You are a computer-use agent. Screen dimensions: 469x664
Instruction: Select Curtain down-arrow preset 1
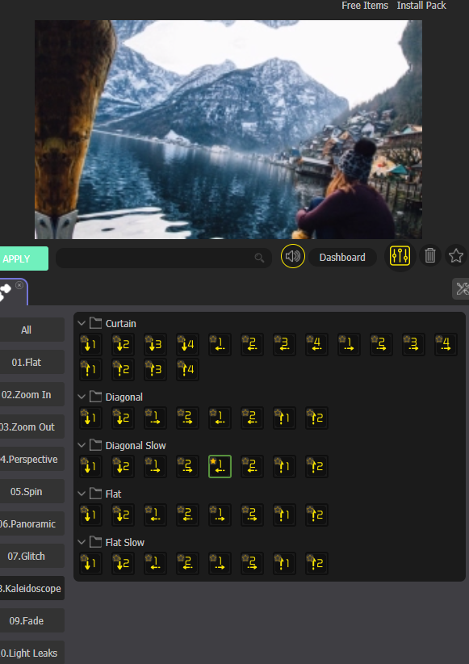click(x=90, y=344)
